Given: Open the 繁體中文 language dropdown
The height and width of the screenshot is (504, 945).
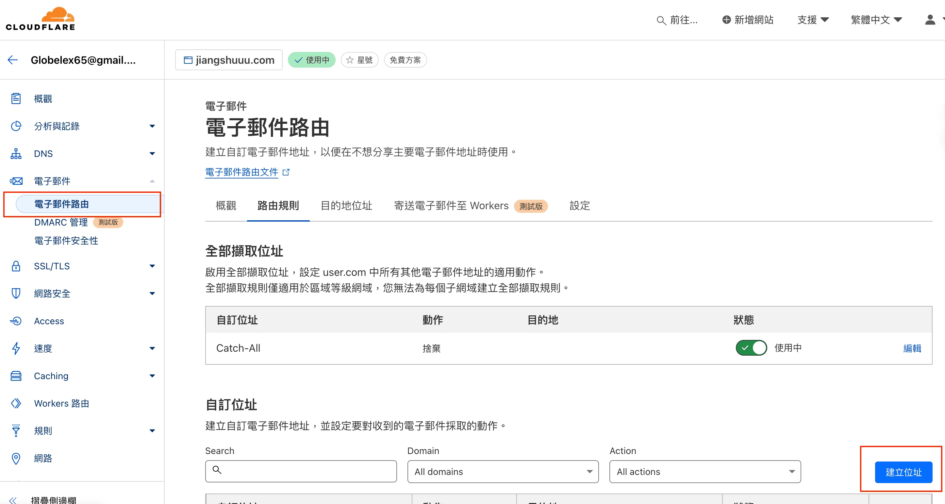Looking at the screenshot, I should point(876,19).
